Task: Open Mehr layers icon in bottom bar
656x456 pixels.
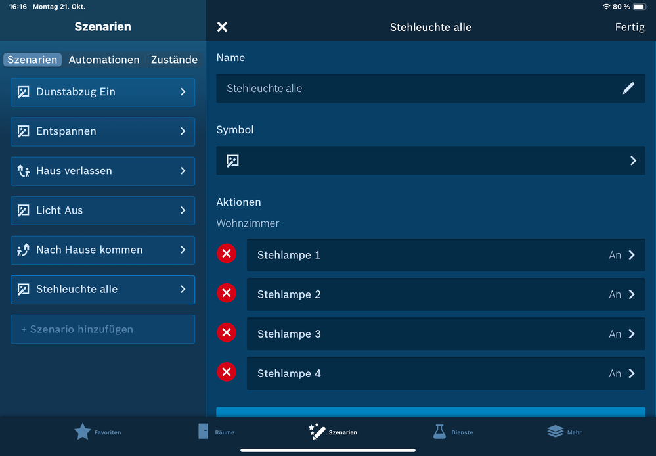Action: click(x=556, y=432)
